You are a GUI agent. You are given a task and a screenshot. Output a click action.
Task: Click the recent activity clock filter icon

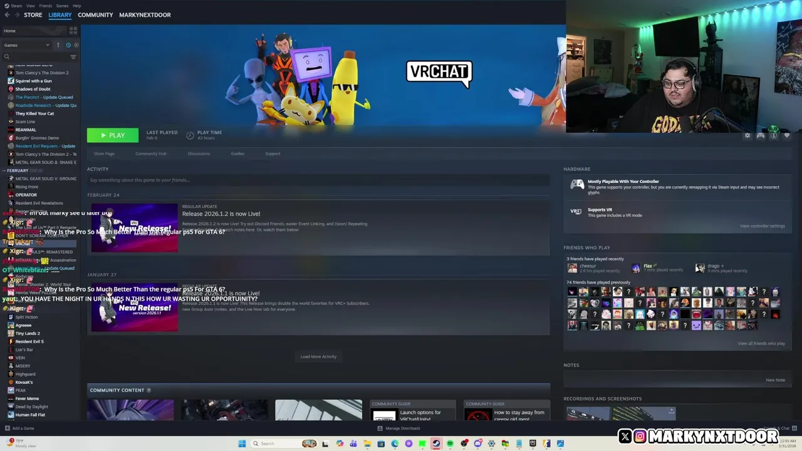(68, 45)
